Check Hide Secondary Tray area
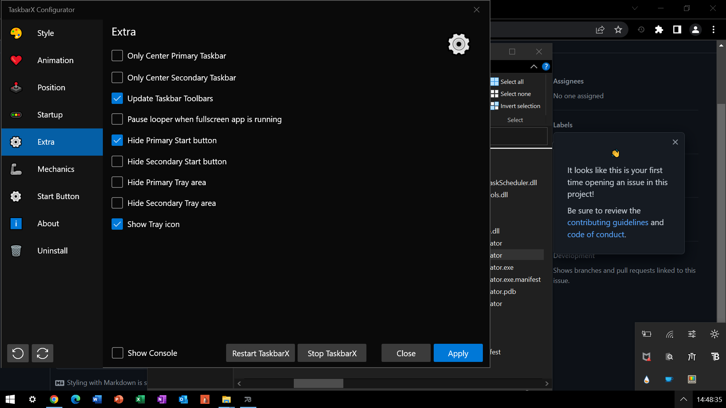Image resolution: width=726 pixels, height=408 pixels. pyautogui.click(x=117, y=203)
